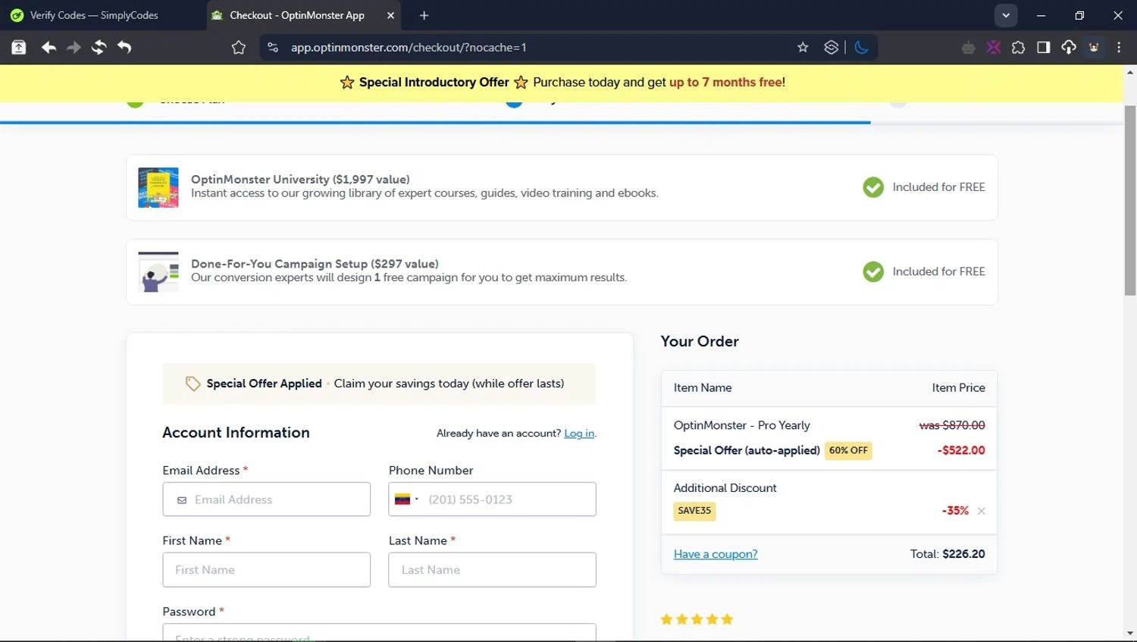Click the undo-arrow icon in toolbar

(124, 48)
